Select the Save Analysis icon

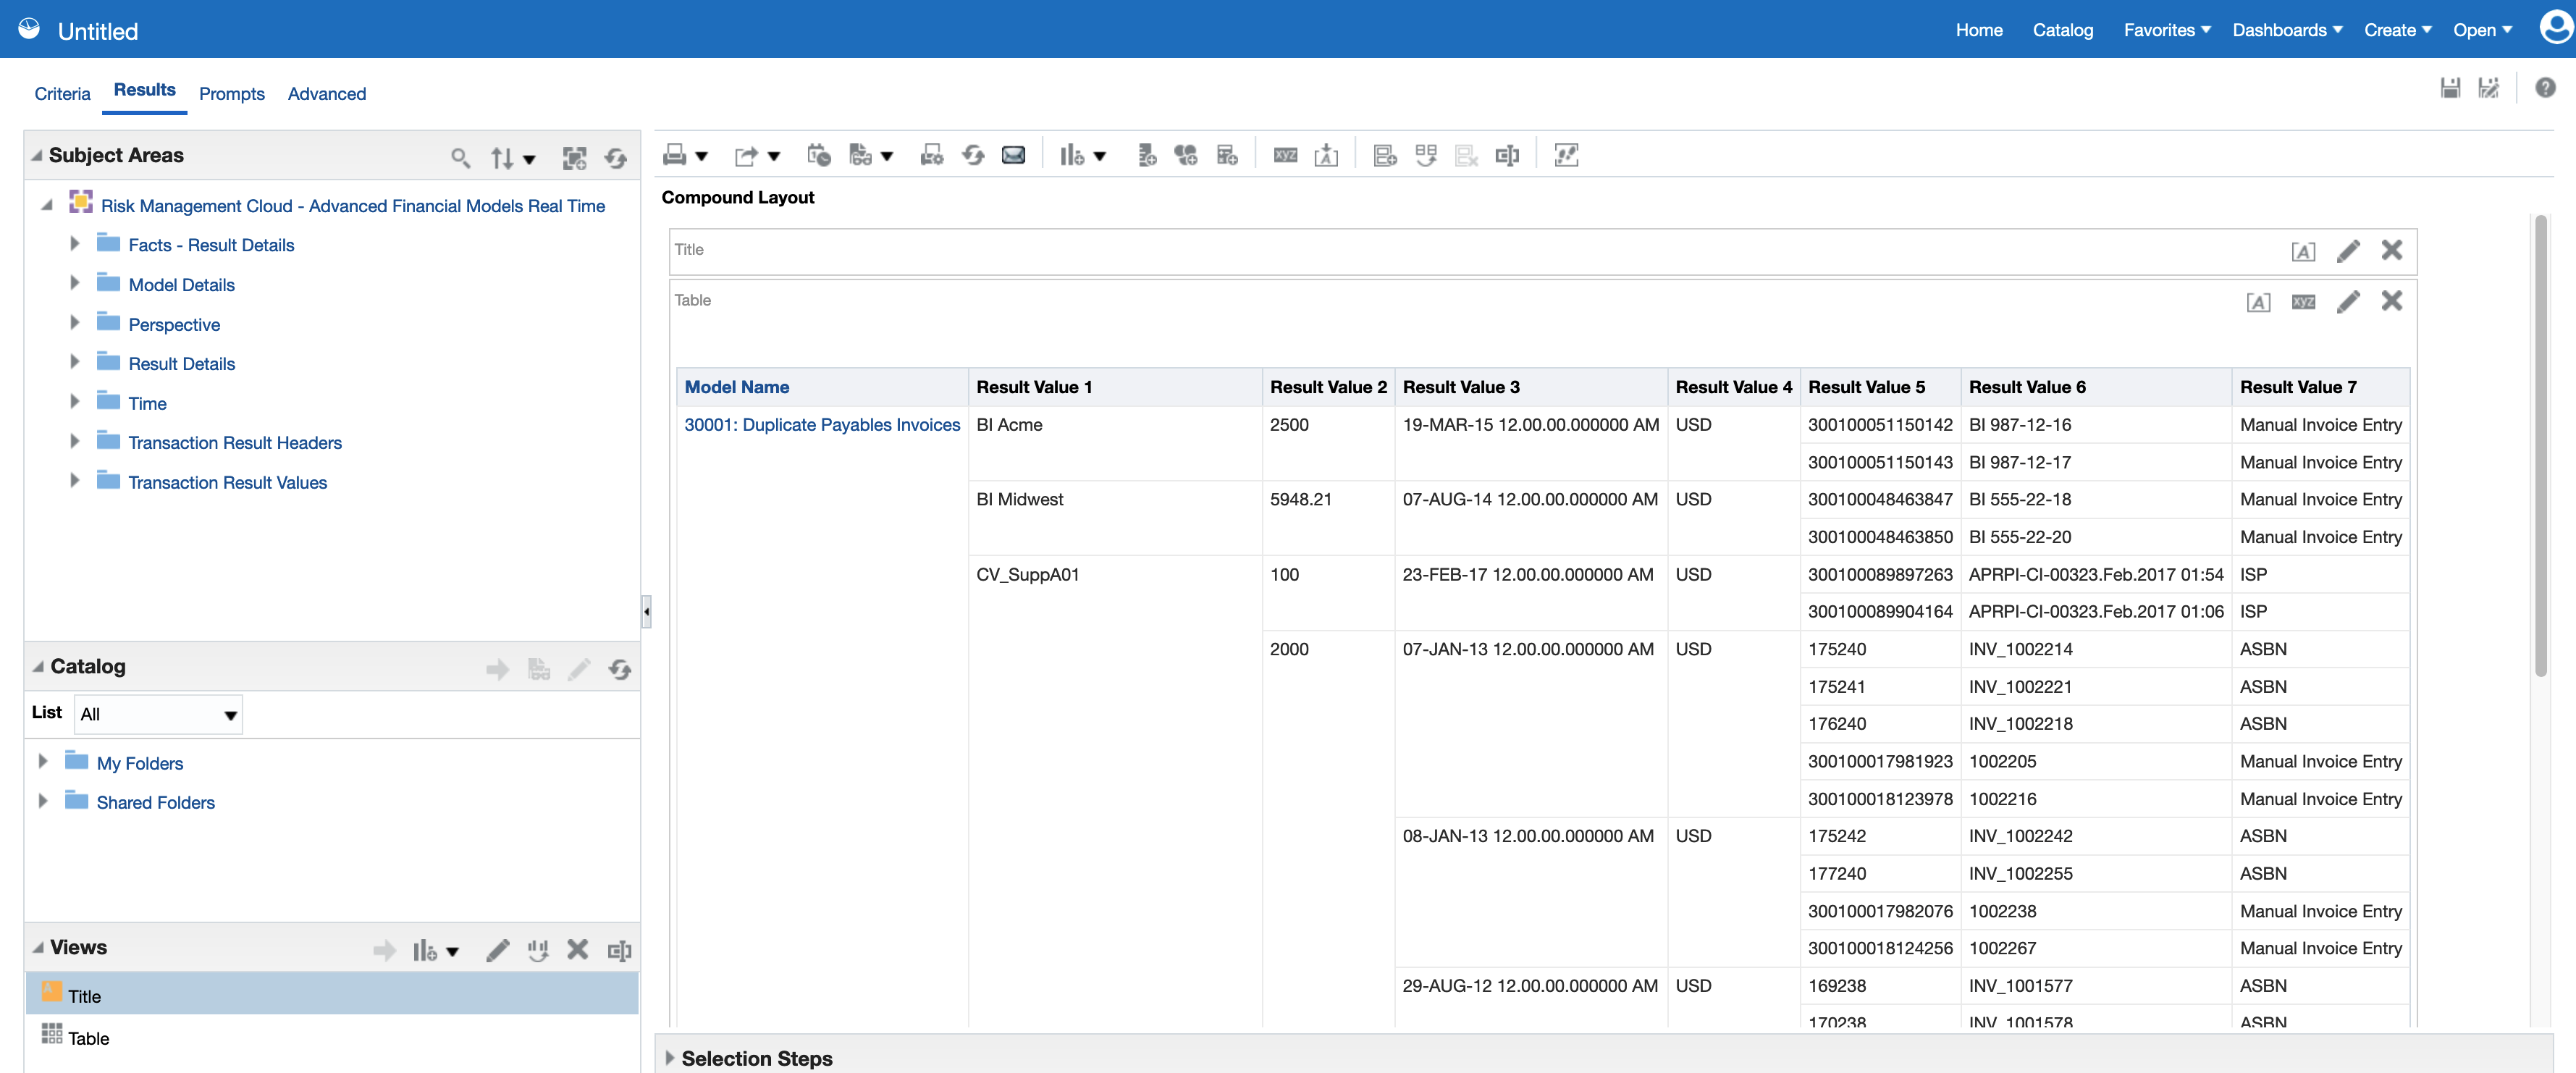2450,88
